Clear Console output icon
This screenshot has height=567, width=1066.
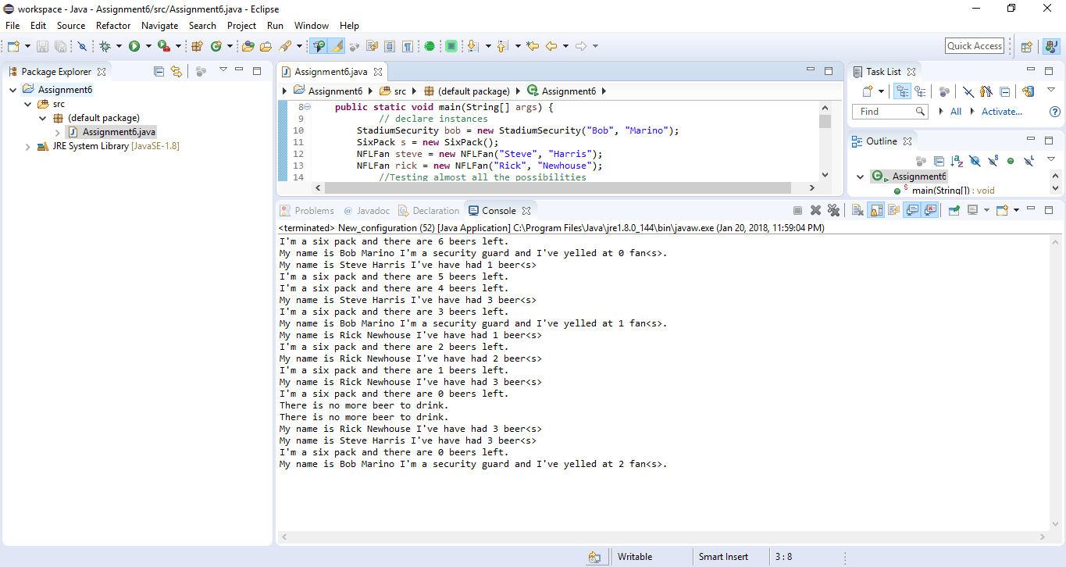pos(857,210)
